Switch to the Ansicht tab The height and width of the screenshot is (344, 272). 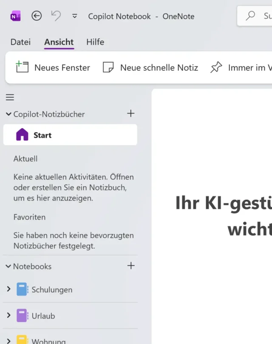(x=59, y=42)
